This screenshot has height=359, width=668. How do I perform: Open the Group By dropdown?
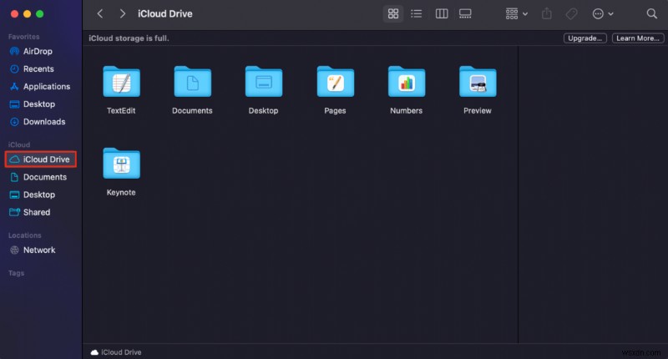(515, 14)
